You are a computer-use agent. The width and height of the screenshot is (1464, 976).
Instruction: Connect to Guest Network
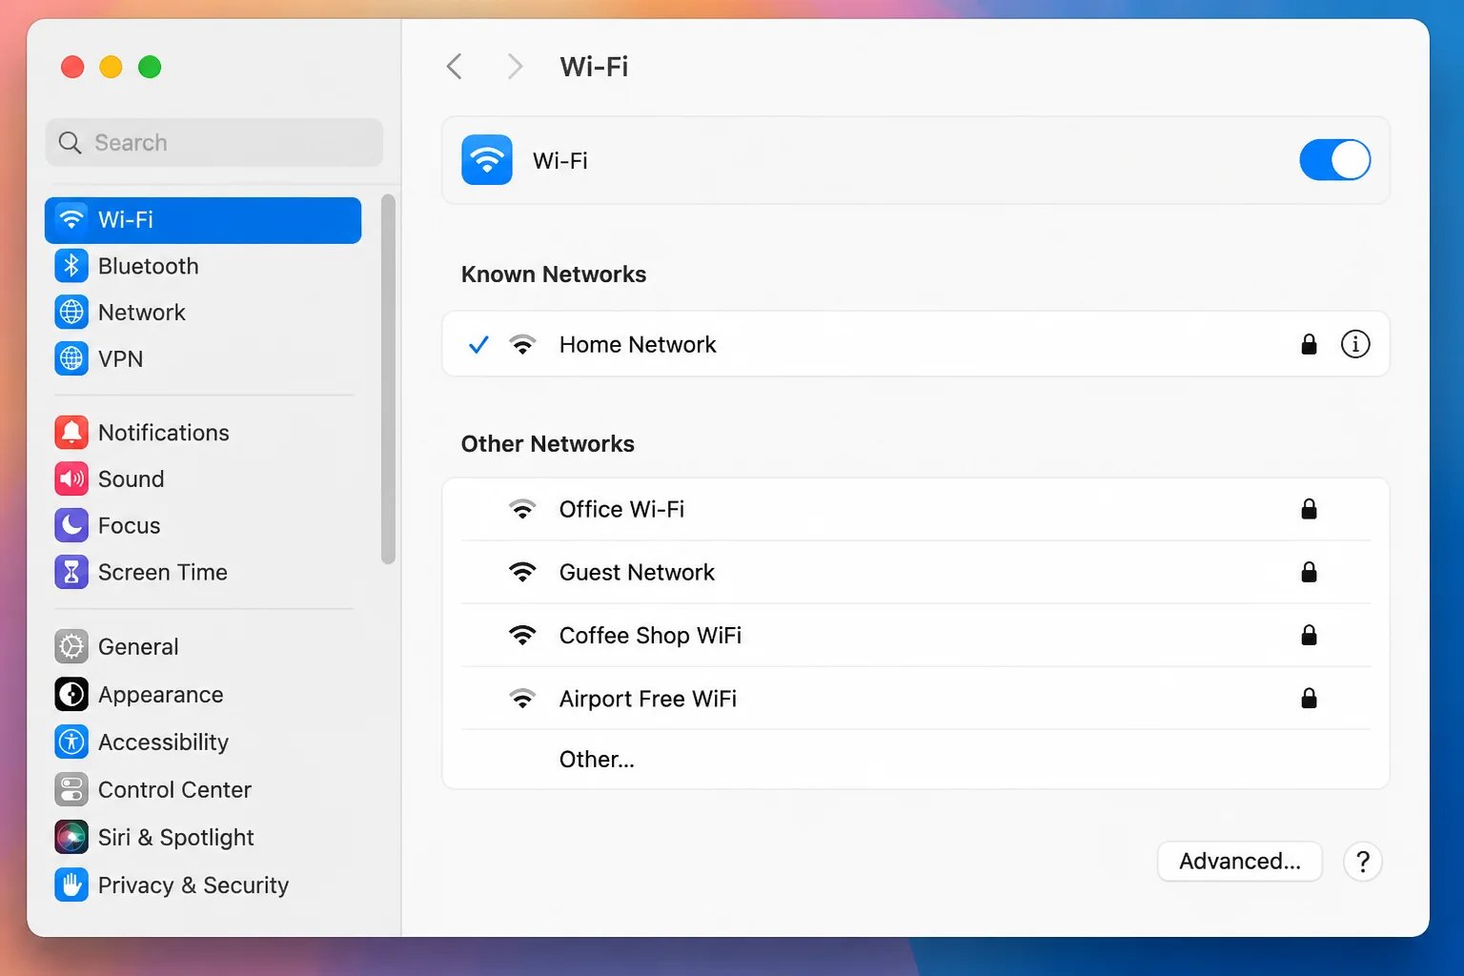[916, 572]
